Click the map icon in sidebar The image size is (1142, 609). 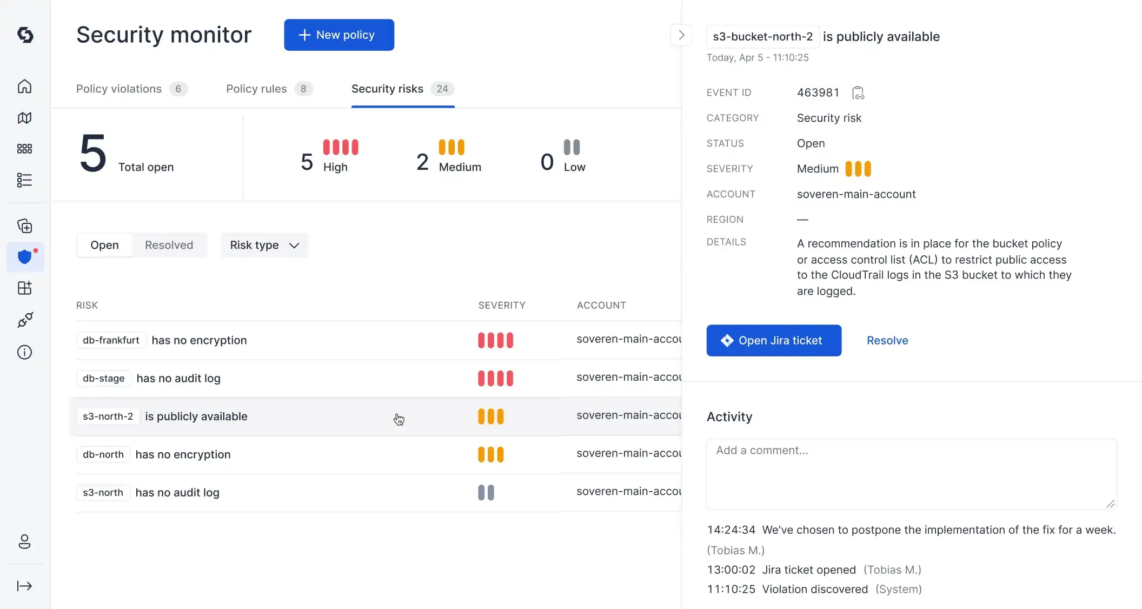(24, 118)
